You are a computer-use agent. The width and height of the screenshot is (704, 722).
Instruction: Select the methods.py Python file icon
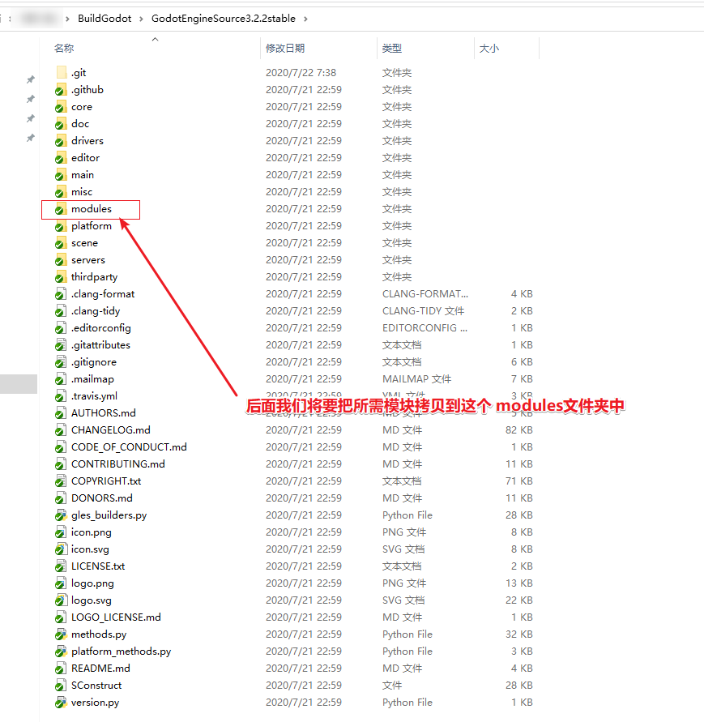pyautogui.click(x=61, y=634)
